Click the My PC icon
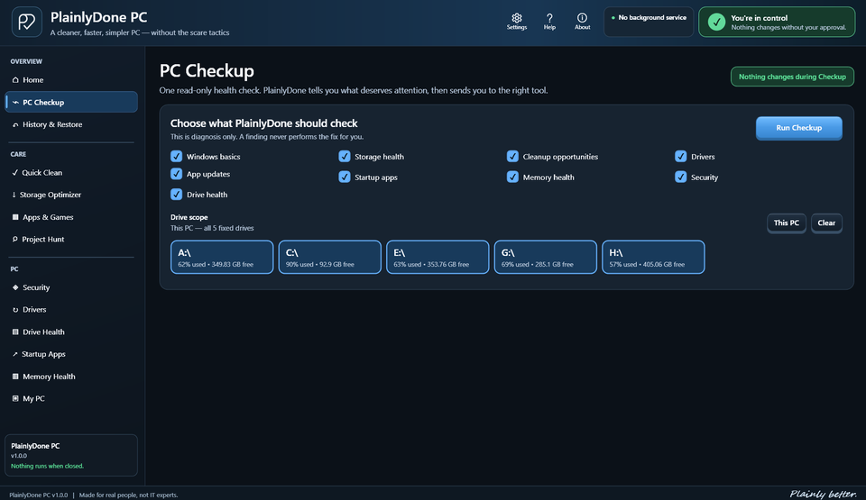The height and width of the screenshot is (500, 866). click(x=15, y=398)
